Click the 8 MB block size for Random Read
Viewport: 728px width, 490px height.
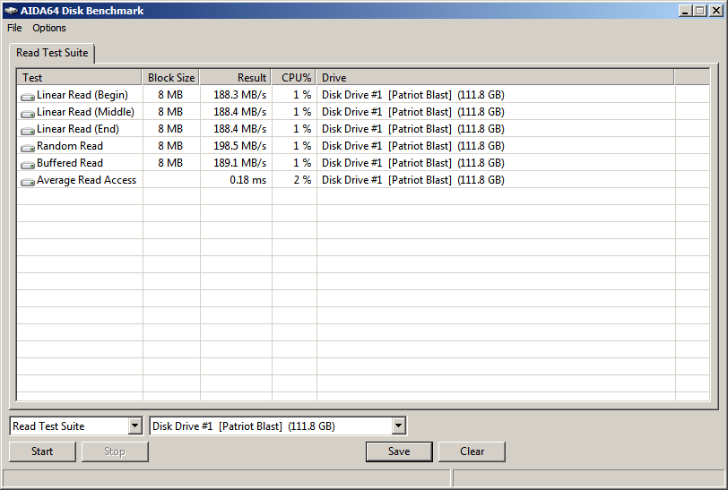pyautogui.click(x=170, y=146)
